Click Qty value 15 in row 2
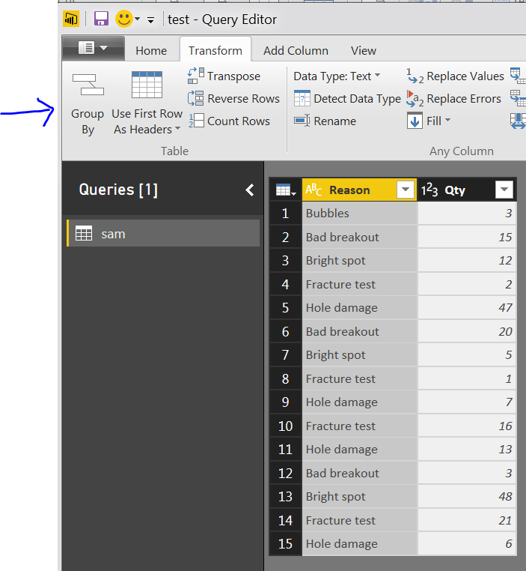Screen dimensions: 526x571 click(467, 237)
